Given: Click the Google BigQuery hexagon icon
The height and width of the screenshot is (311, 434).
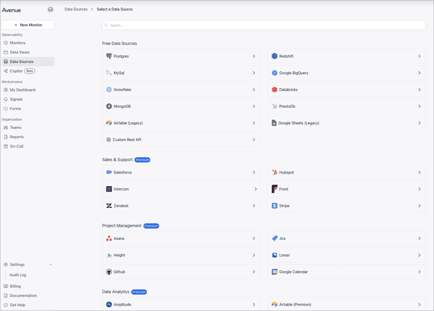Looking at the screenshot, I should pyautogui.click(x=274, y=73).
